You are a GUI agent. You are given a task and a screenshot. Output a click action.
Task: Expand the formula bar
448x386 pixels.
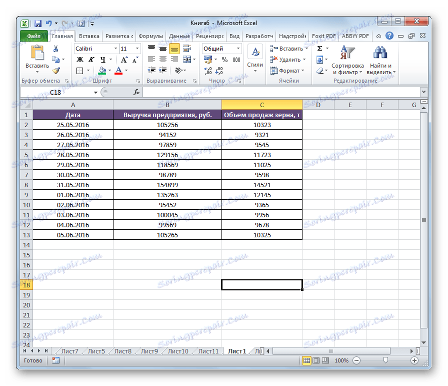[423, 92]
